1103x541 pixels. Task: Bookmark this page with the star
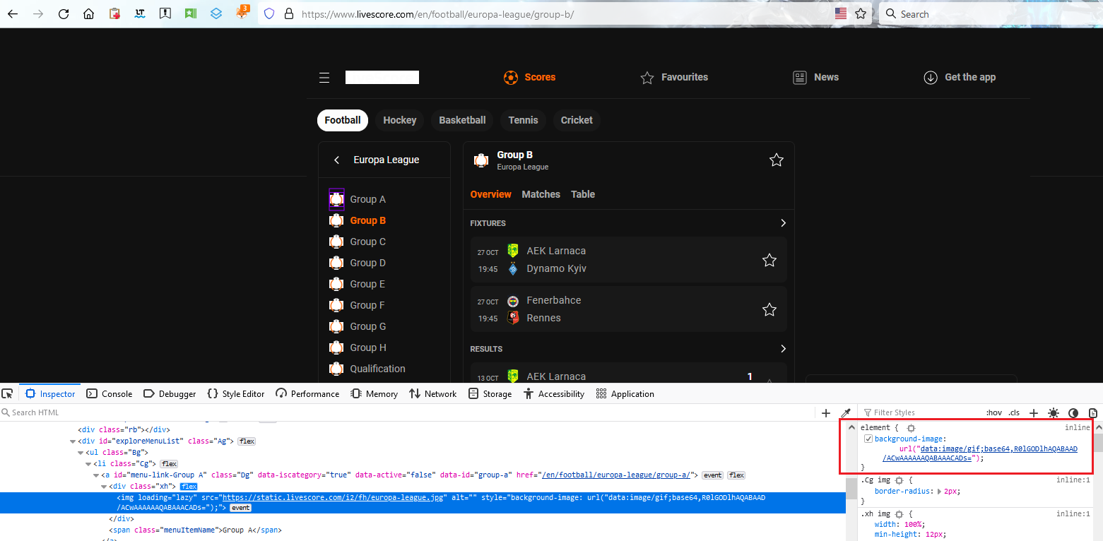pos(861,13)
